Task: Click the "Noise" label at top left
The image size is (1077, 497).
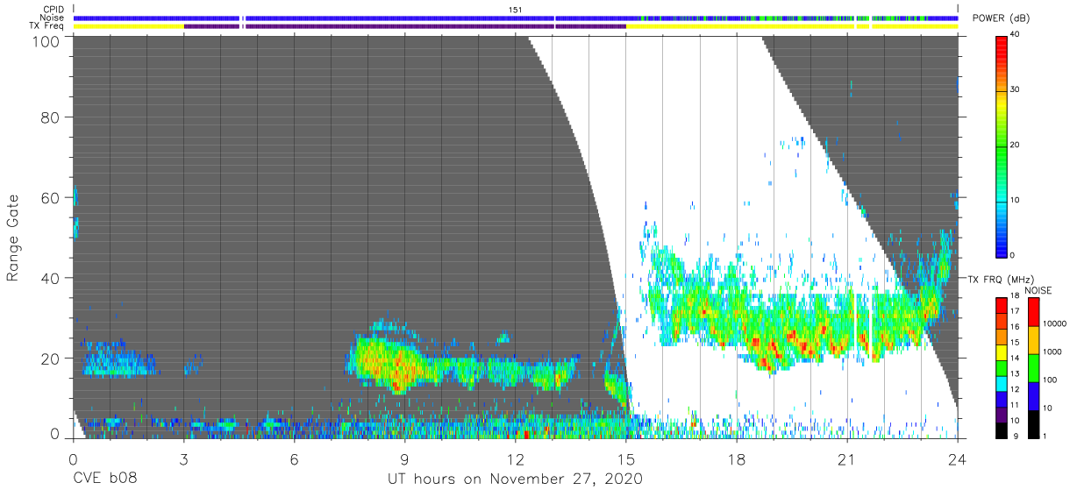Action: pyautogui.click(x=53, y=18)
